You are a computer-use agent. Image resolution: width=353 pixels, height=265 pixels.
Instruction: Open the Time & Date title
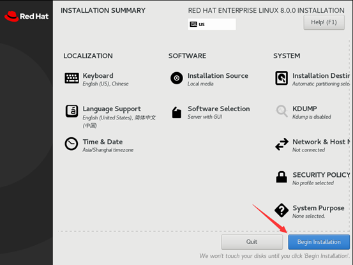(103, 142)
